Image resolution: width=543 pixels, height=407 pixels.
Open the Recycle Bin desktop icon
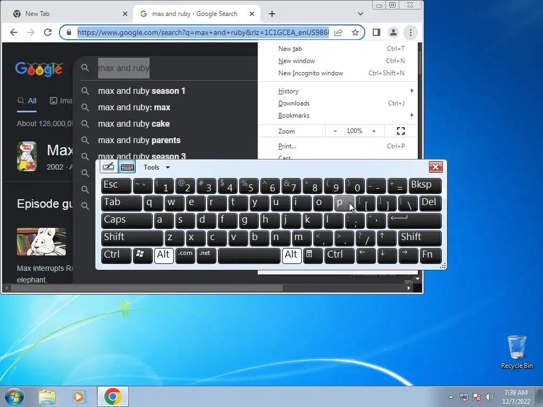516,352
